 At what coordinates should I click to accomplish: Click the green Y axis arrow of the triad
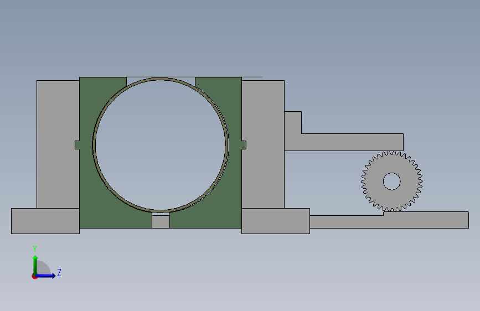35,264
